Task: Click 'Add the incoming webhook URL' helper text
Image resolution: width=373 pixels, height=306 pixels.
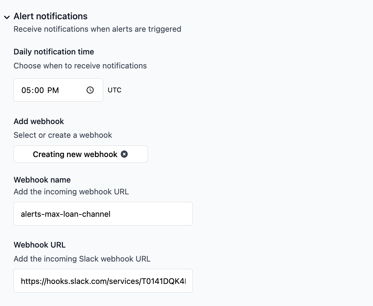Action: (71, 192)
